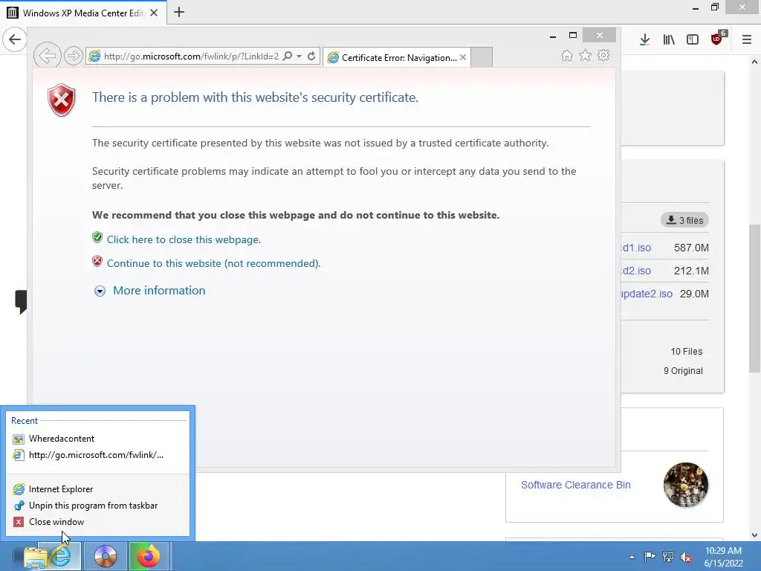Toggle Firefox sidebar icon
Viewport: 761px width, 571px height.
[693, 40]
